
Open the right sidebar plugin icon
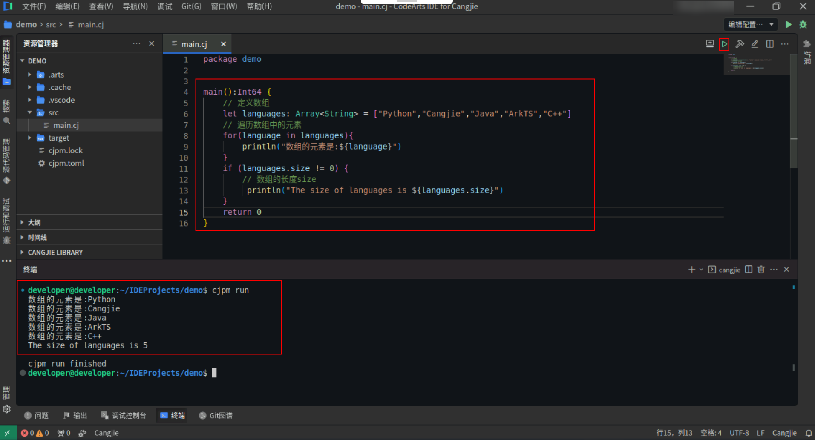click(x=807, y=44)
